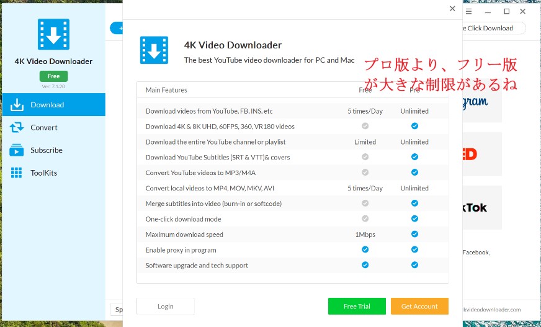Screen dimensions: 541x327
Task: Click Free checkmark for Enable proxy row
Action: 365,249
